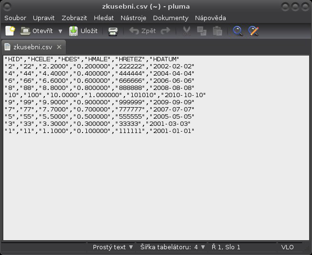Click the row containing "101010"
The height and width of the screenshot is (255, 312).
pos(105,95)
